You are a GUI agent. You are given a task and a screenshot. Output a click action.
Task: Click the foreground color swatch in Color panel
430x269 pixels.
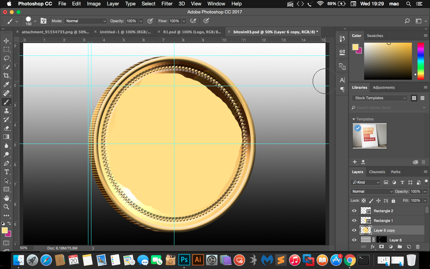point(355,47)
